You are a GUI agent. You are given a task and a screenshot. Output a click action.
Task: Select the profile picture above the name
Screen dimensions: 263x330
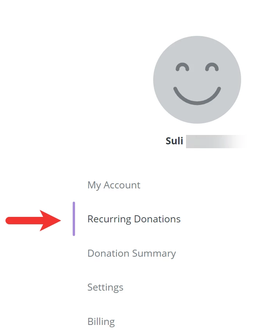pyautogui.click(x=197, y=80)
